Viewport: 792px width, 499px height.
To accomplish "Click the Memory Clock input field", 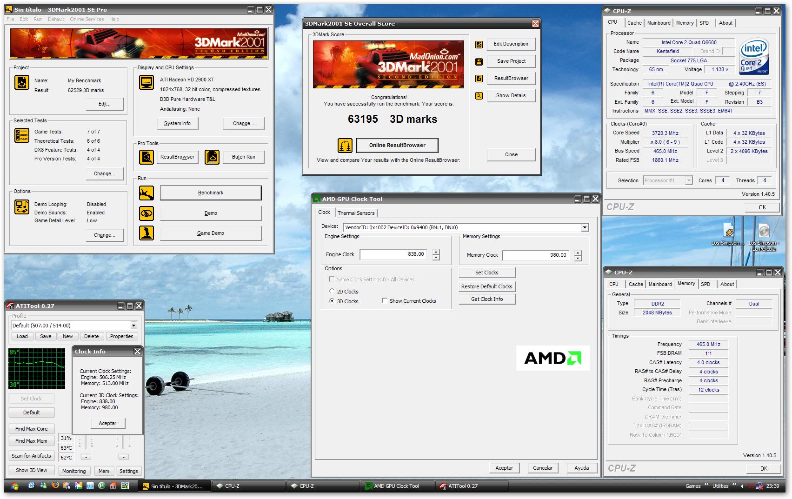I will coord(536,255).
